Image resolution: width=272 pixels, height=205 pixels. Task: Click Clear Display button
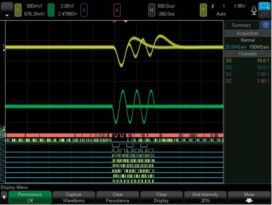(x=162, y=198)
